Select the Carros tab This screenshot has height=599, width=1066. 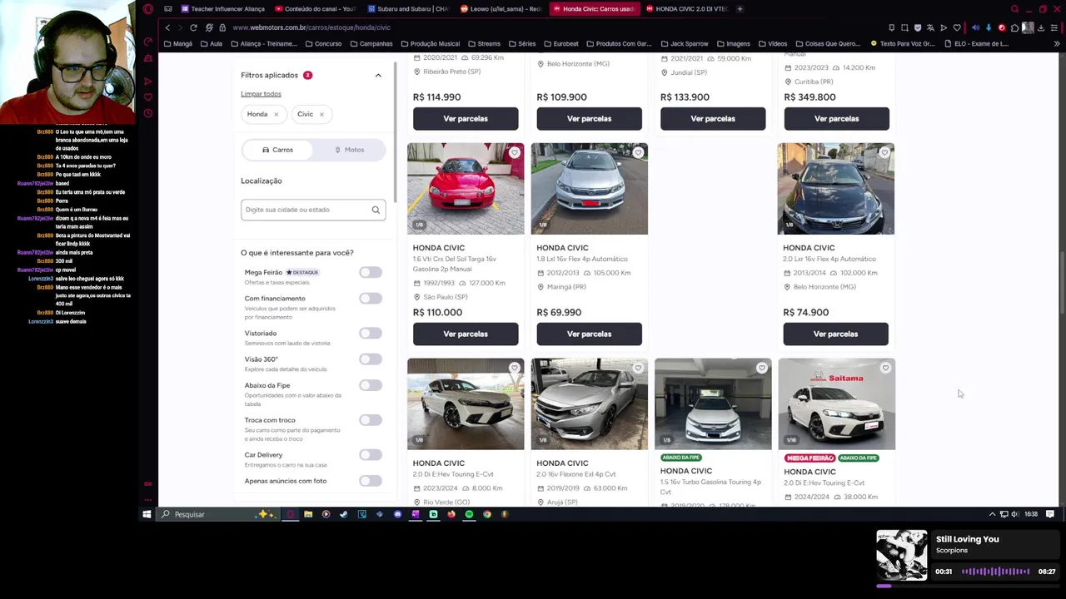277,150
